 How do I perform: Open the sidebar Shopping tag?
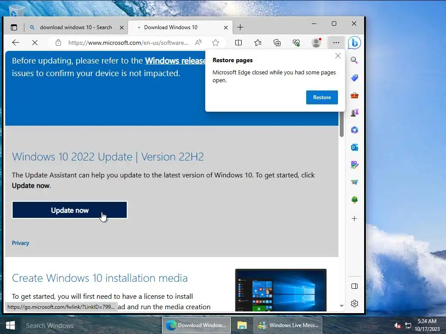pos(355,78)
